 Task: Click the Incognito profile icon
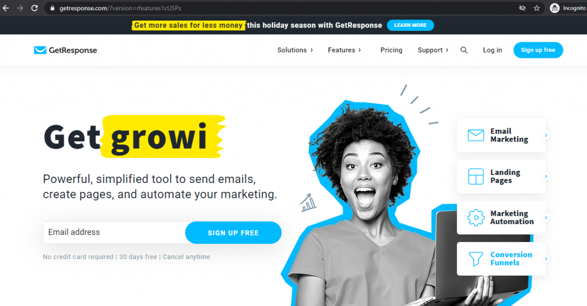pyautogui.click(x=554, y=8)
